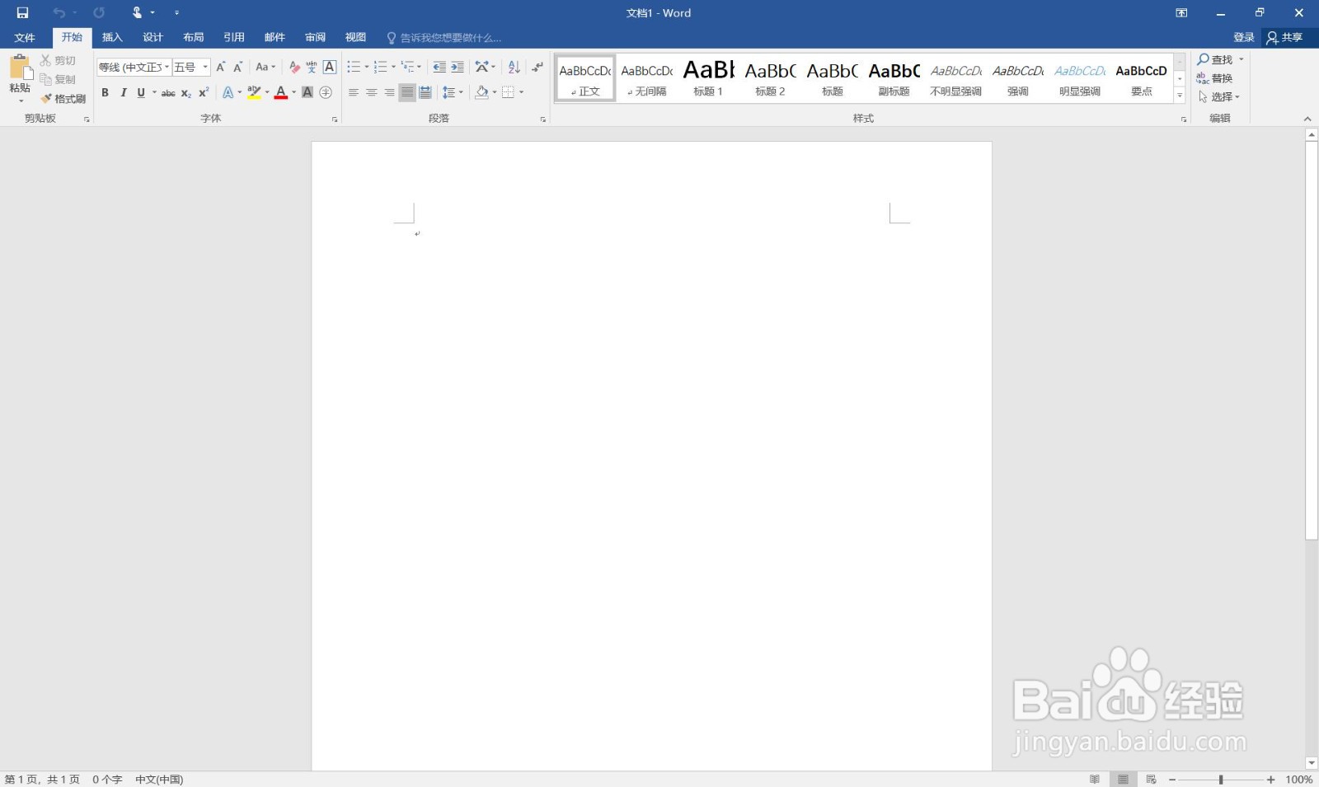Click the Redo icon in quick access
The height and width of the screenshot is (787, 1319).
(x=99, y=12)
